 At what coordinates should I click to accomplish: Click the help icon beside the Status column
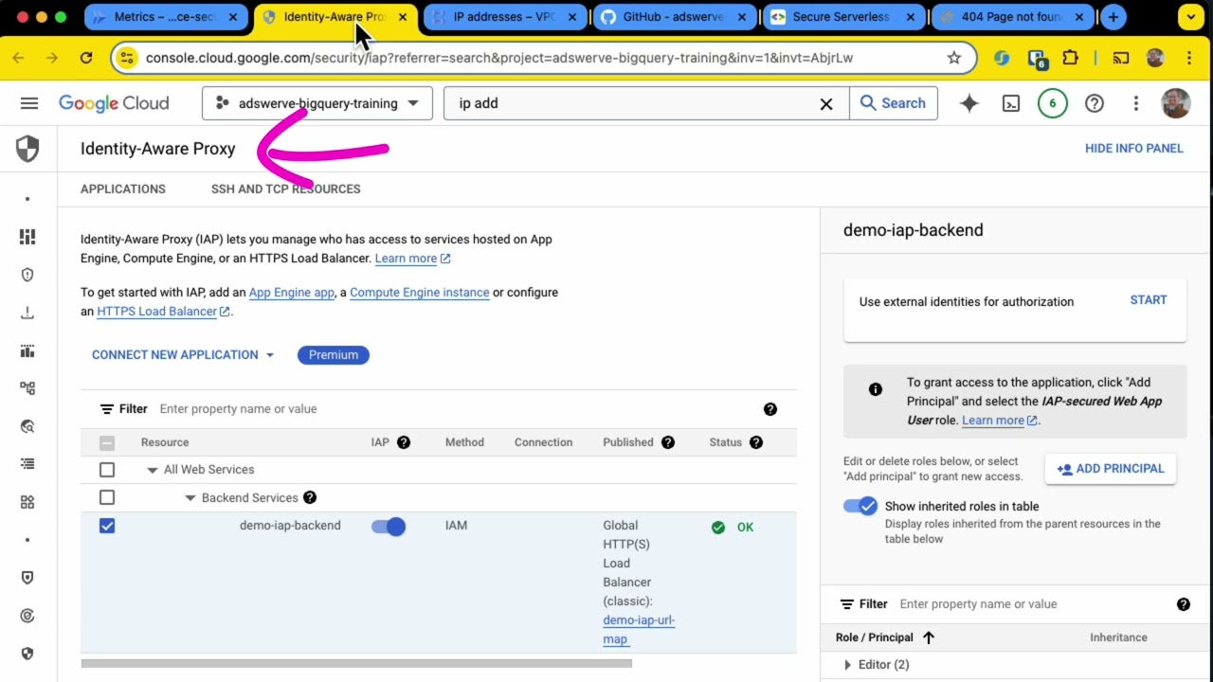(x=756, y=442)
